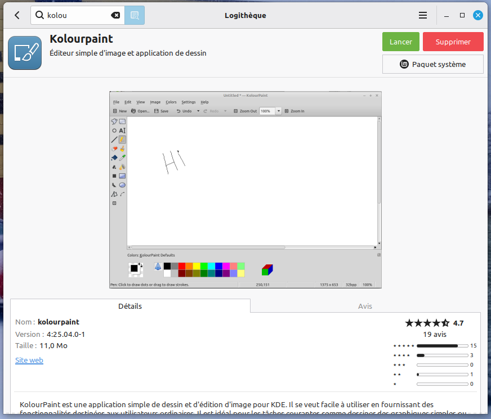Click the RGB cube icon beside palette
The width and height of the screenshot is (491, 419).
click(267, 269)
